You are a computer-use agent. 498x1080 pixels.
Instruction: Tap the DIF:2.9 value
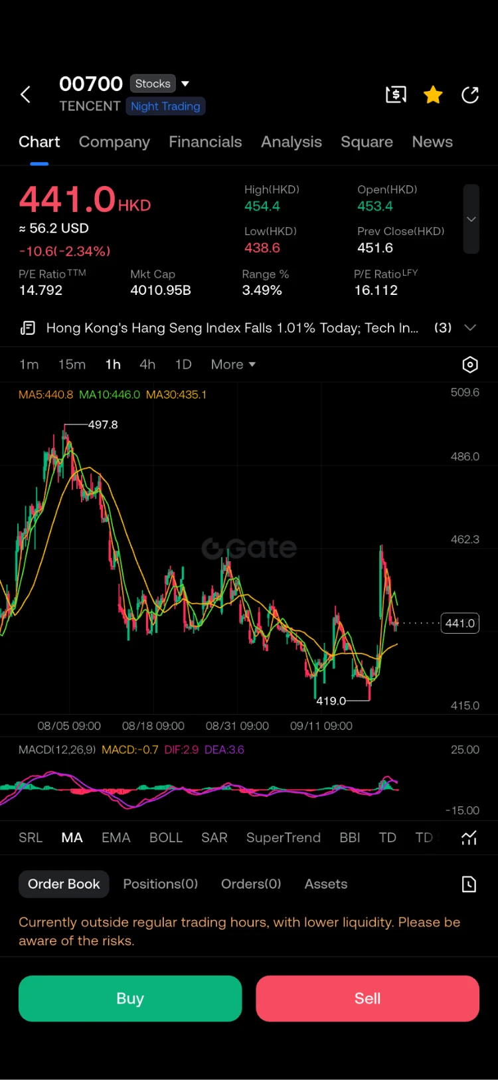(x=181, y=749)
